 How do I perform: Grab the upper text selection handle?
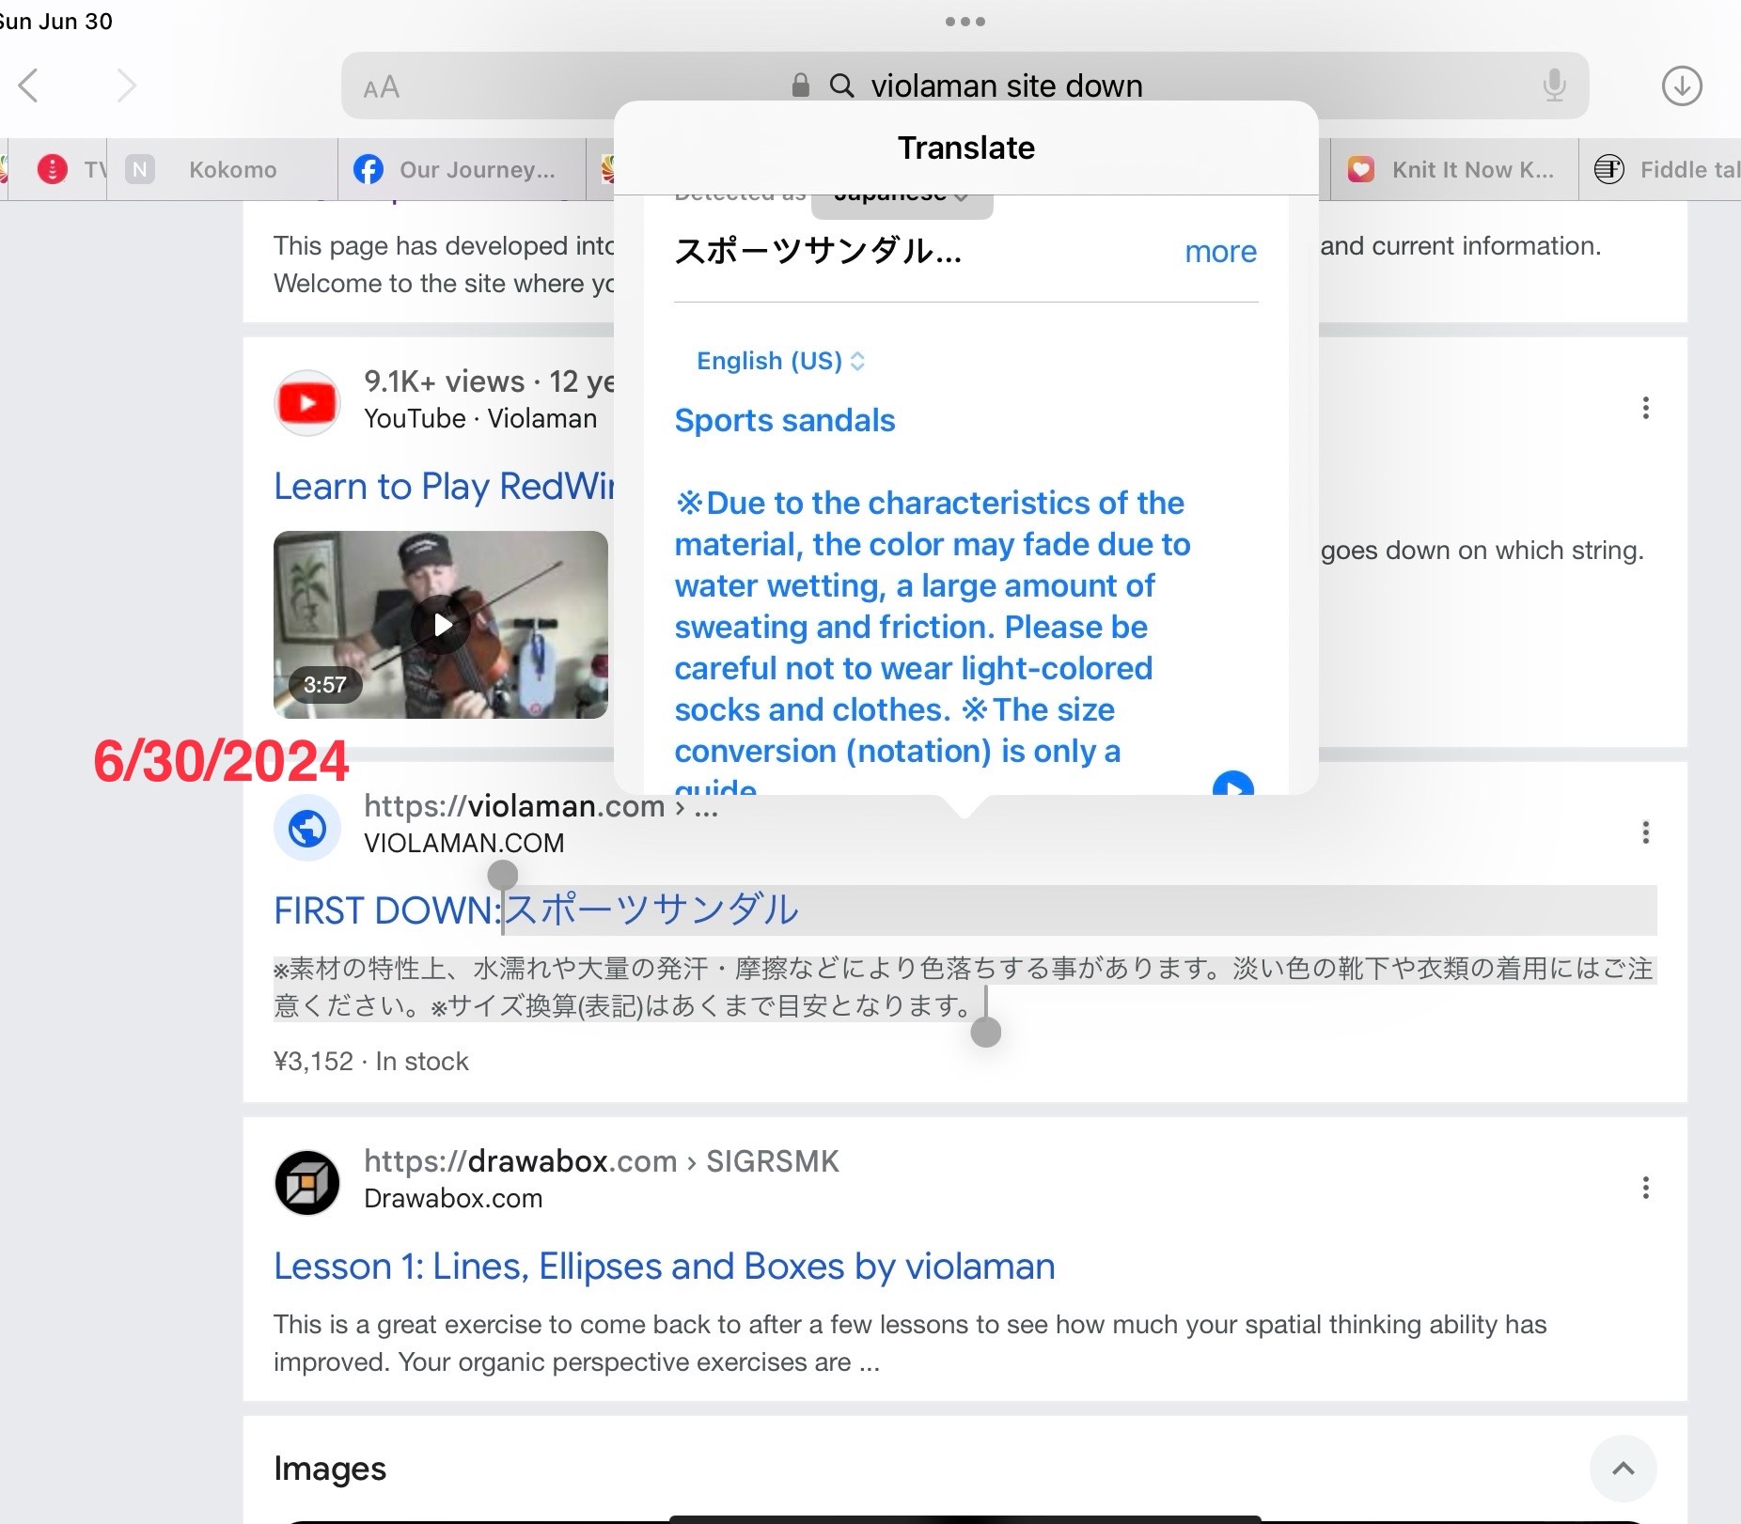pyautogui.click(x=503, y=875)
